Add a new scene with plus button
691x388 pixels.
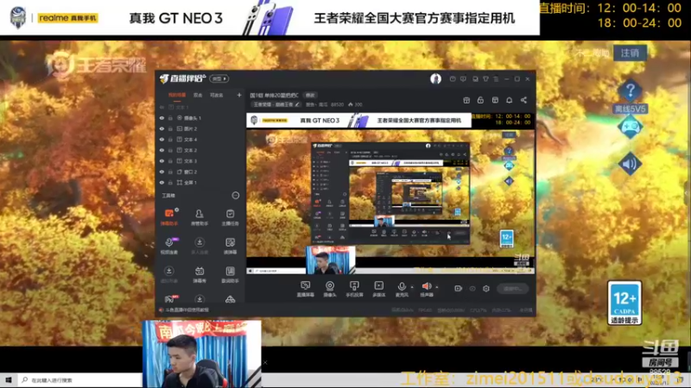pyautogui.click(x=239, y=95)
